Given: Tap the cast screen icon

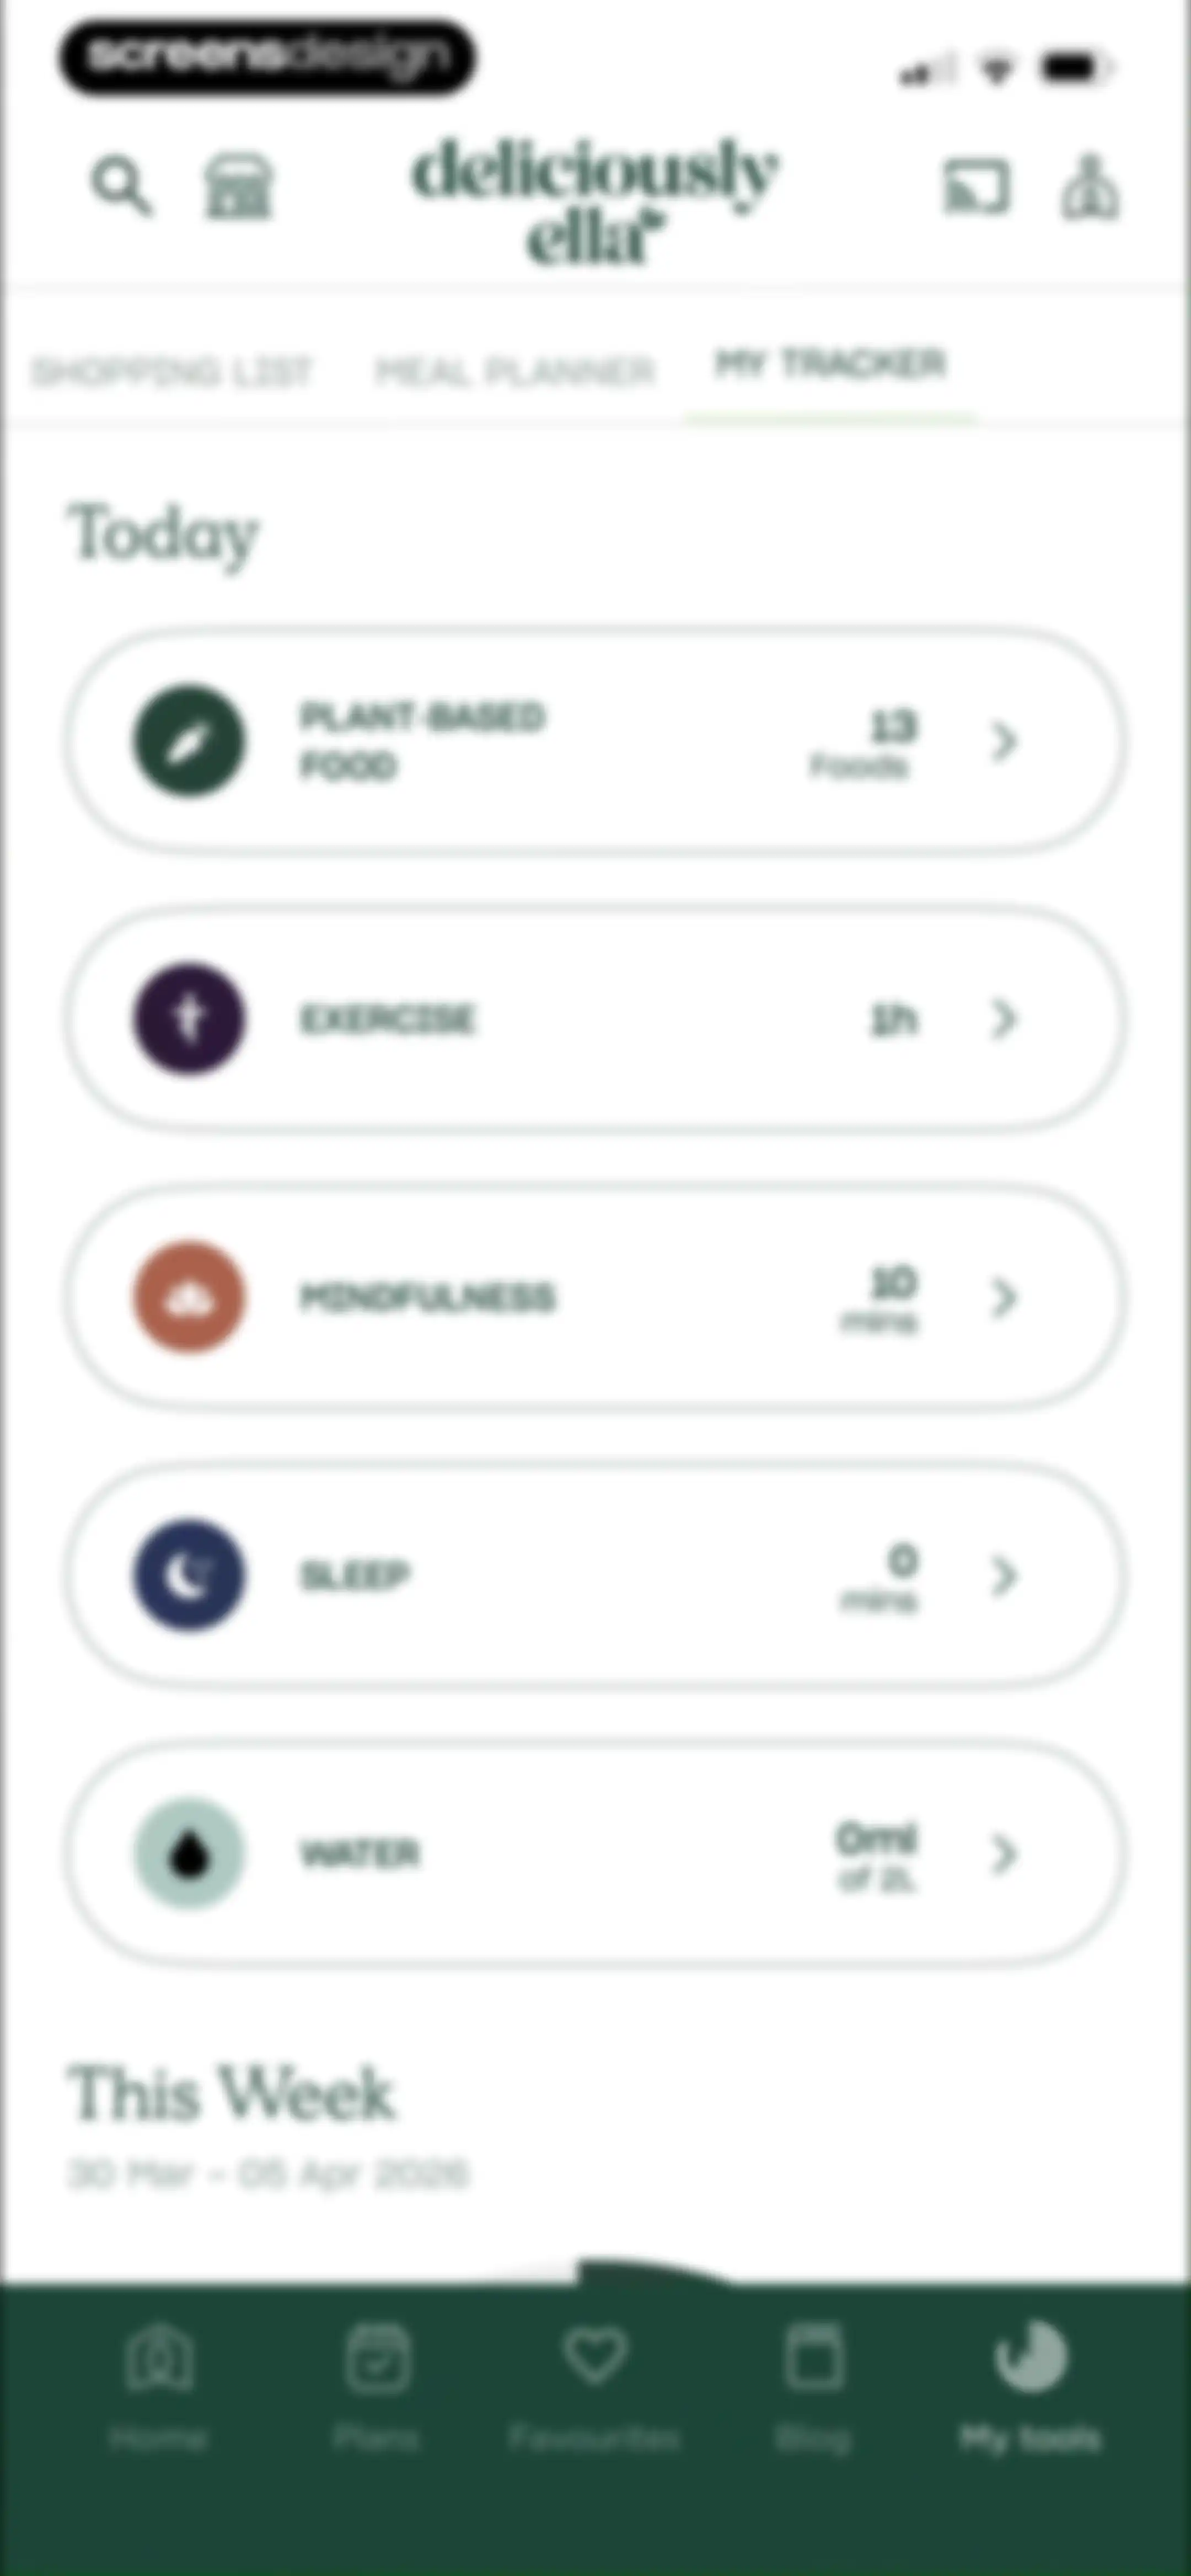Looking at the screenshot, I should pyautogui.click(x=976, y=187).
